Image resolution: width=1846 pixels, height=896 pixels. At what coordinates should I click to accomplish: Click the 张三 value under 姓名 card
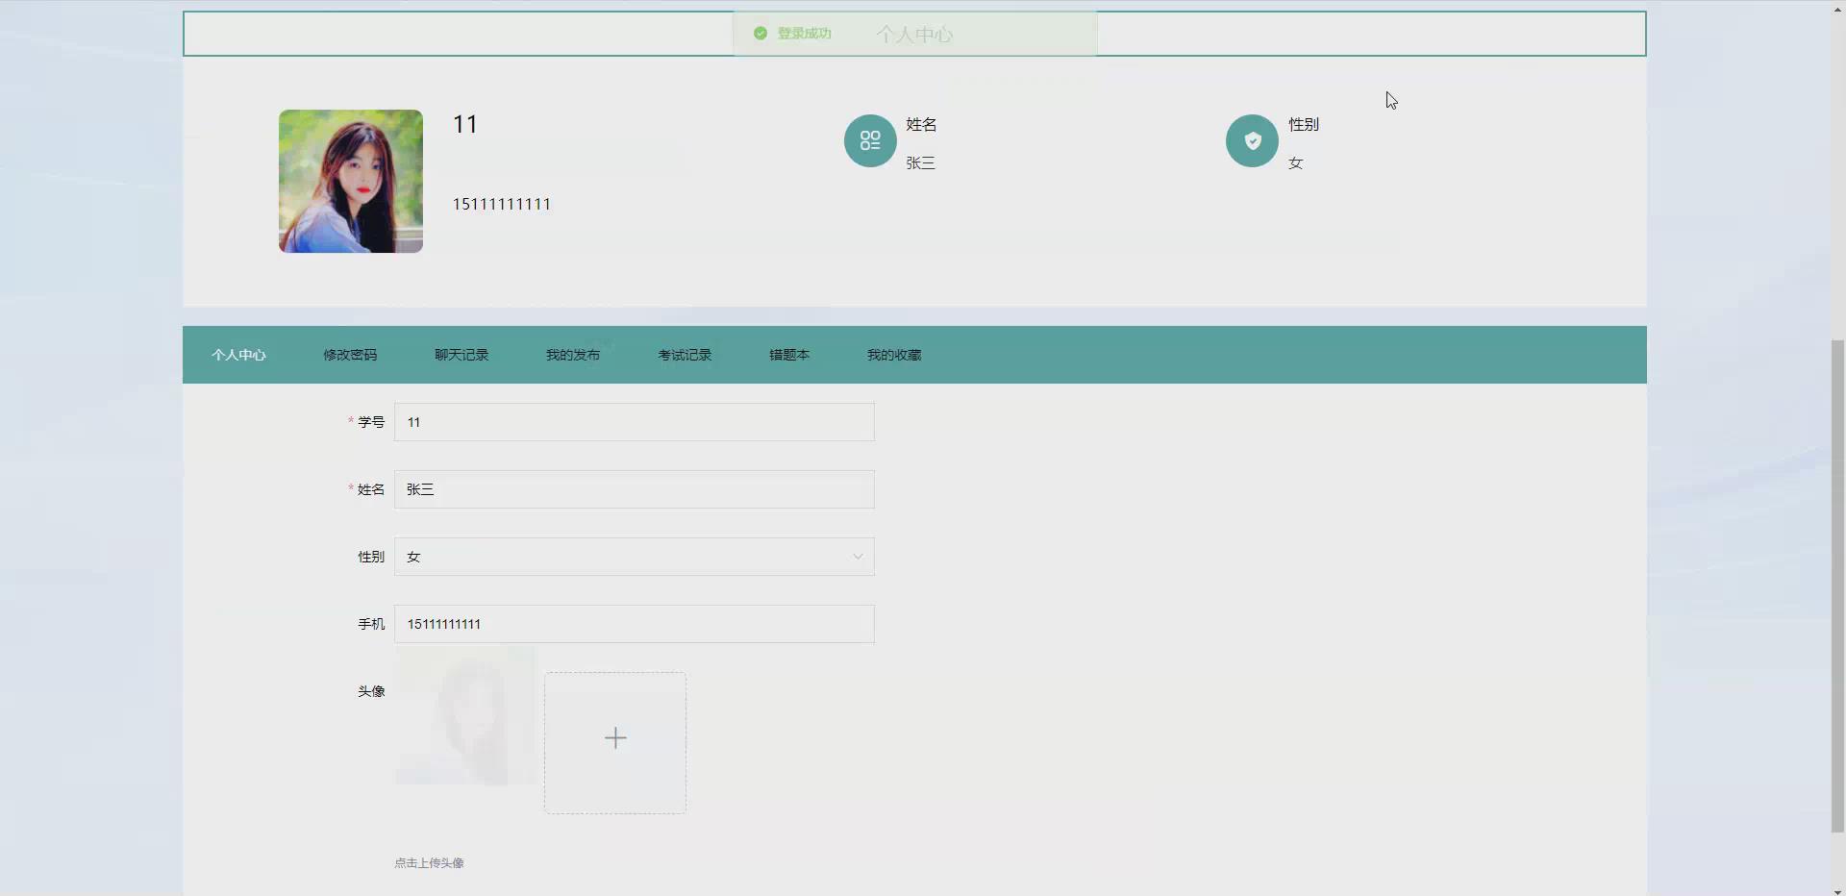tap(920, 163)
